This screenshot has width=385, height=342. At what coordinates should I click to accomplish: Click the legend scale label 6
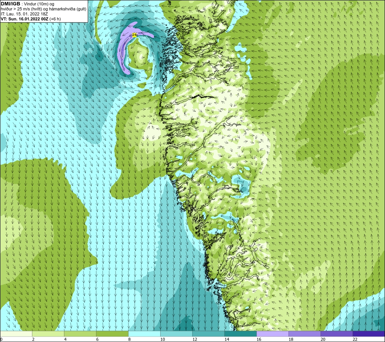point(97,339)
